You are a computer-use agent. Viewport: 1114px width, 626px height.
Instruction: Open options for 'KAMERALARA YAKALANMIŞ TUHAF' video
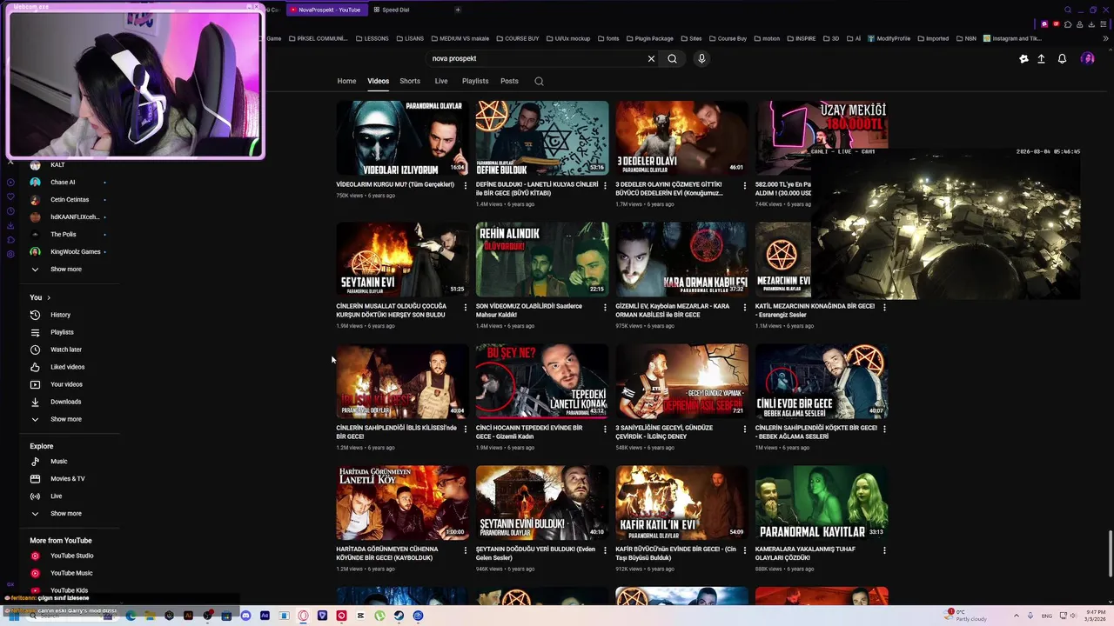coord(884,550)
